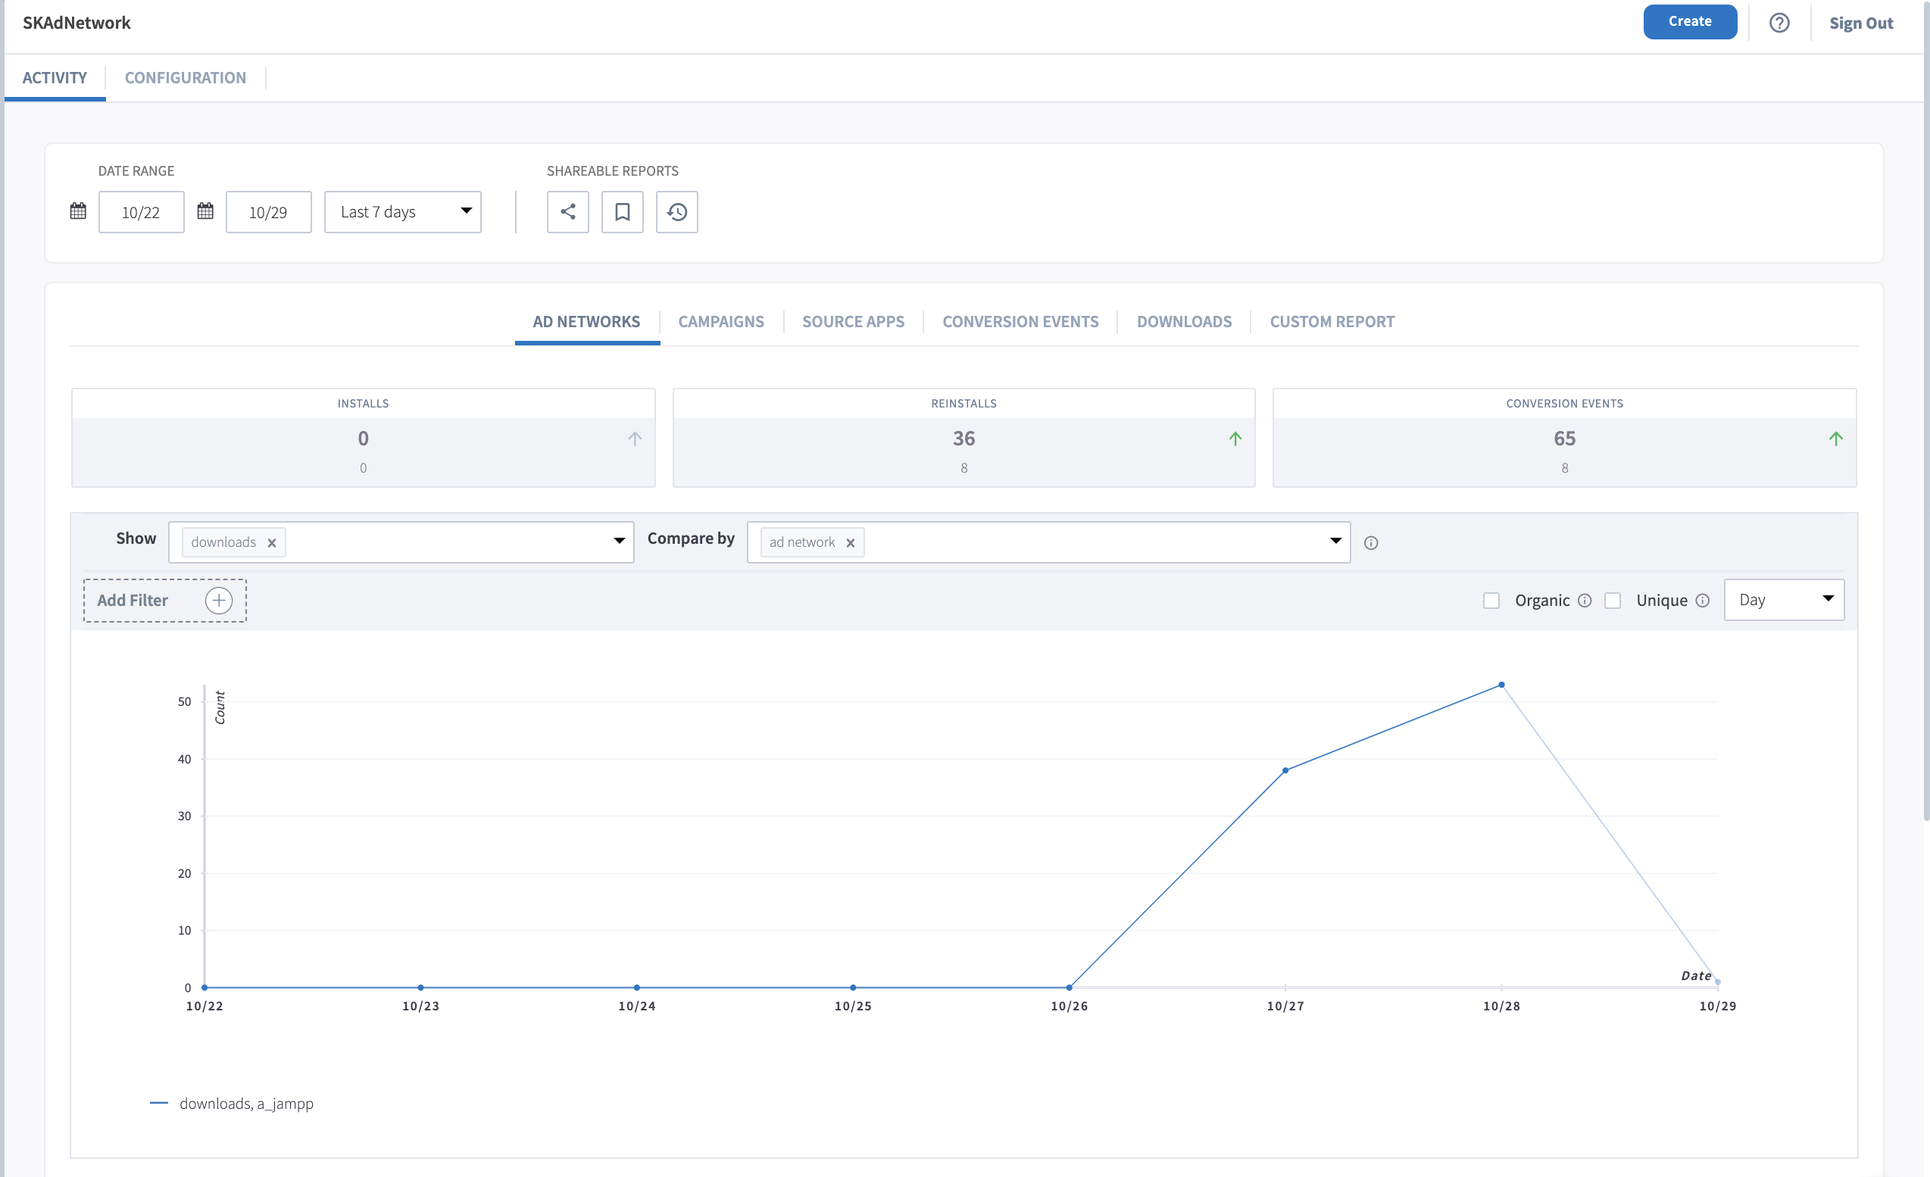Viewport: 1930px width, 1177px height.
Task: Switch to the Activity tab
Action: (x=55, y=77)
